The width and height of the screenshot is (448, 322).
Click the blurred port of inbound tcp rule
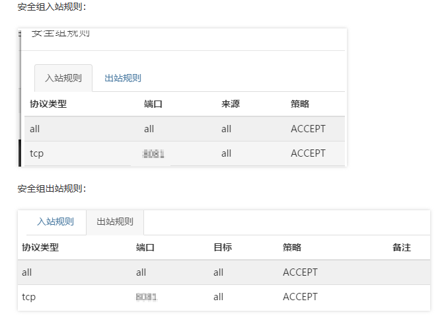153,154
